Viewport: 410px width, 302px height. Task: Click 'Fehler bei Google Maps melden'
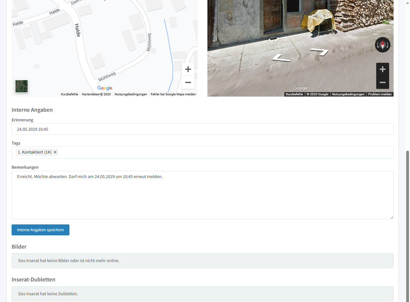[173, 94]
